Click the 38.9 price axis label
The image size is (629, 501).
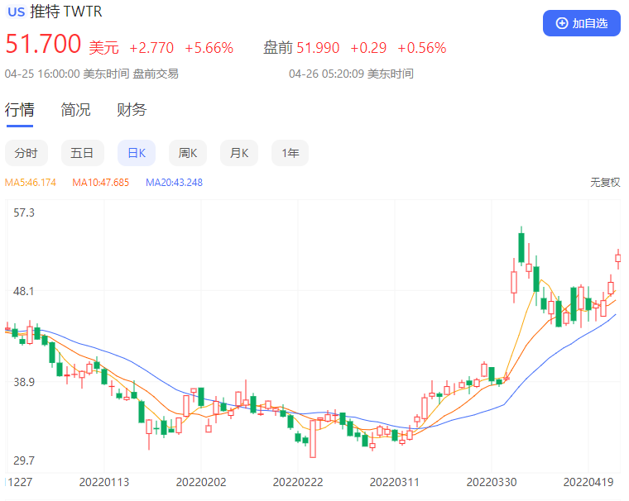click(24, 382)
